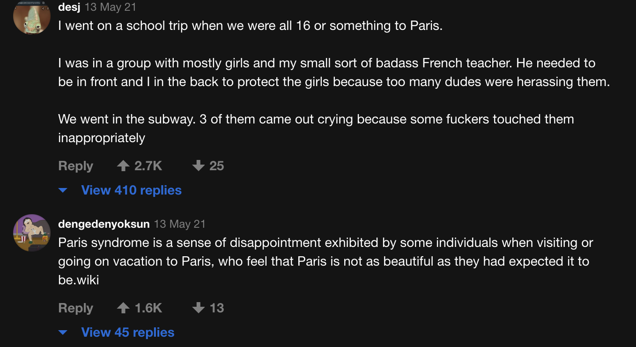This screenshot has height=347, width=636.
Task: Expand triangle beside View 45 replies
Action: (x=63, y=333)
